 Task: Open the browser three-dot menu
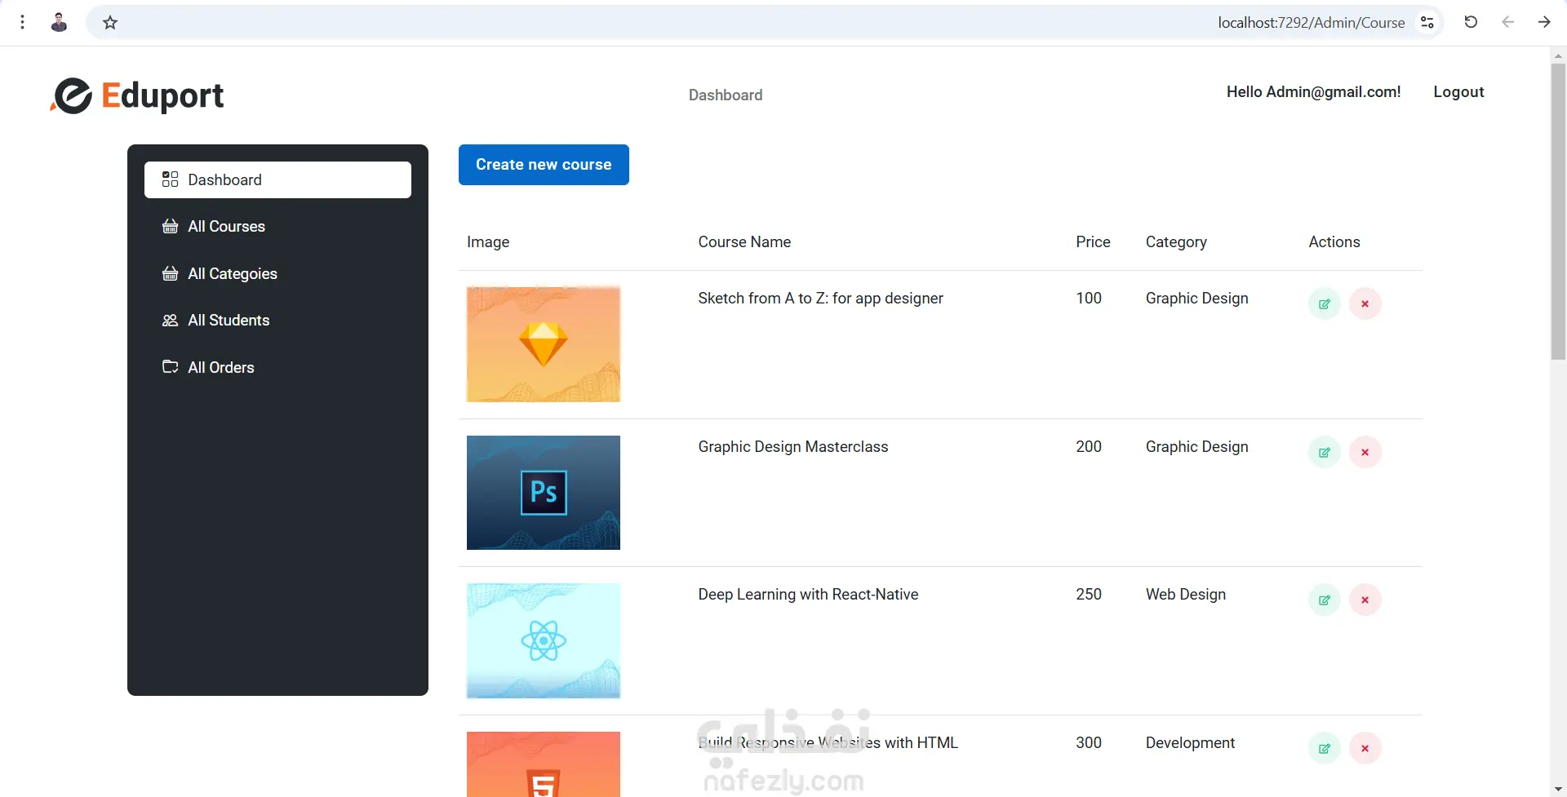pyautogui.click(x=23, y=22)
